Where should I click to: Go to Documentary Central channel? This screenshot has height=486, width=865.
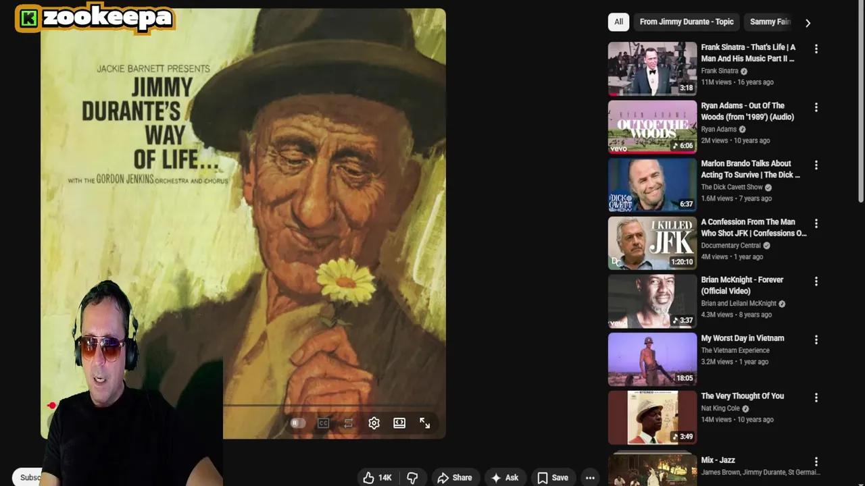731,245
